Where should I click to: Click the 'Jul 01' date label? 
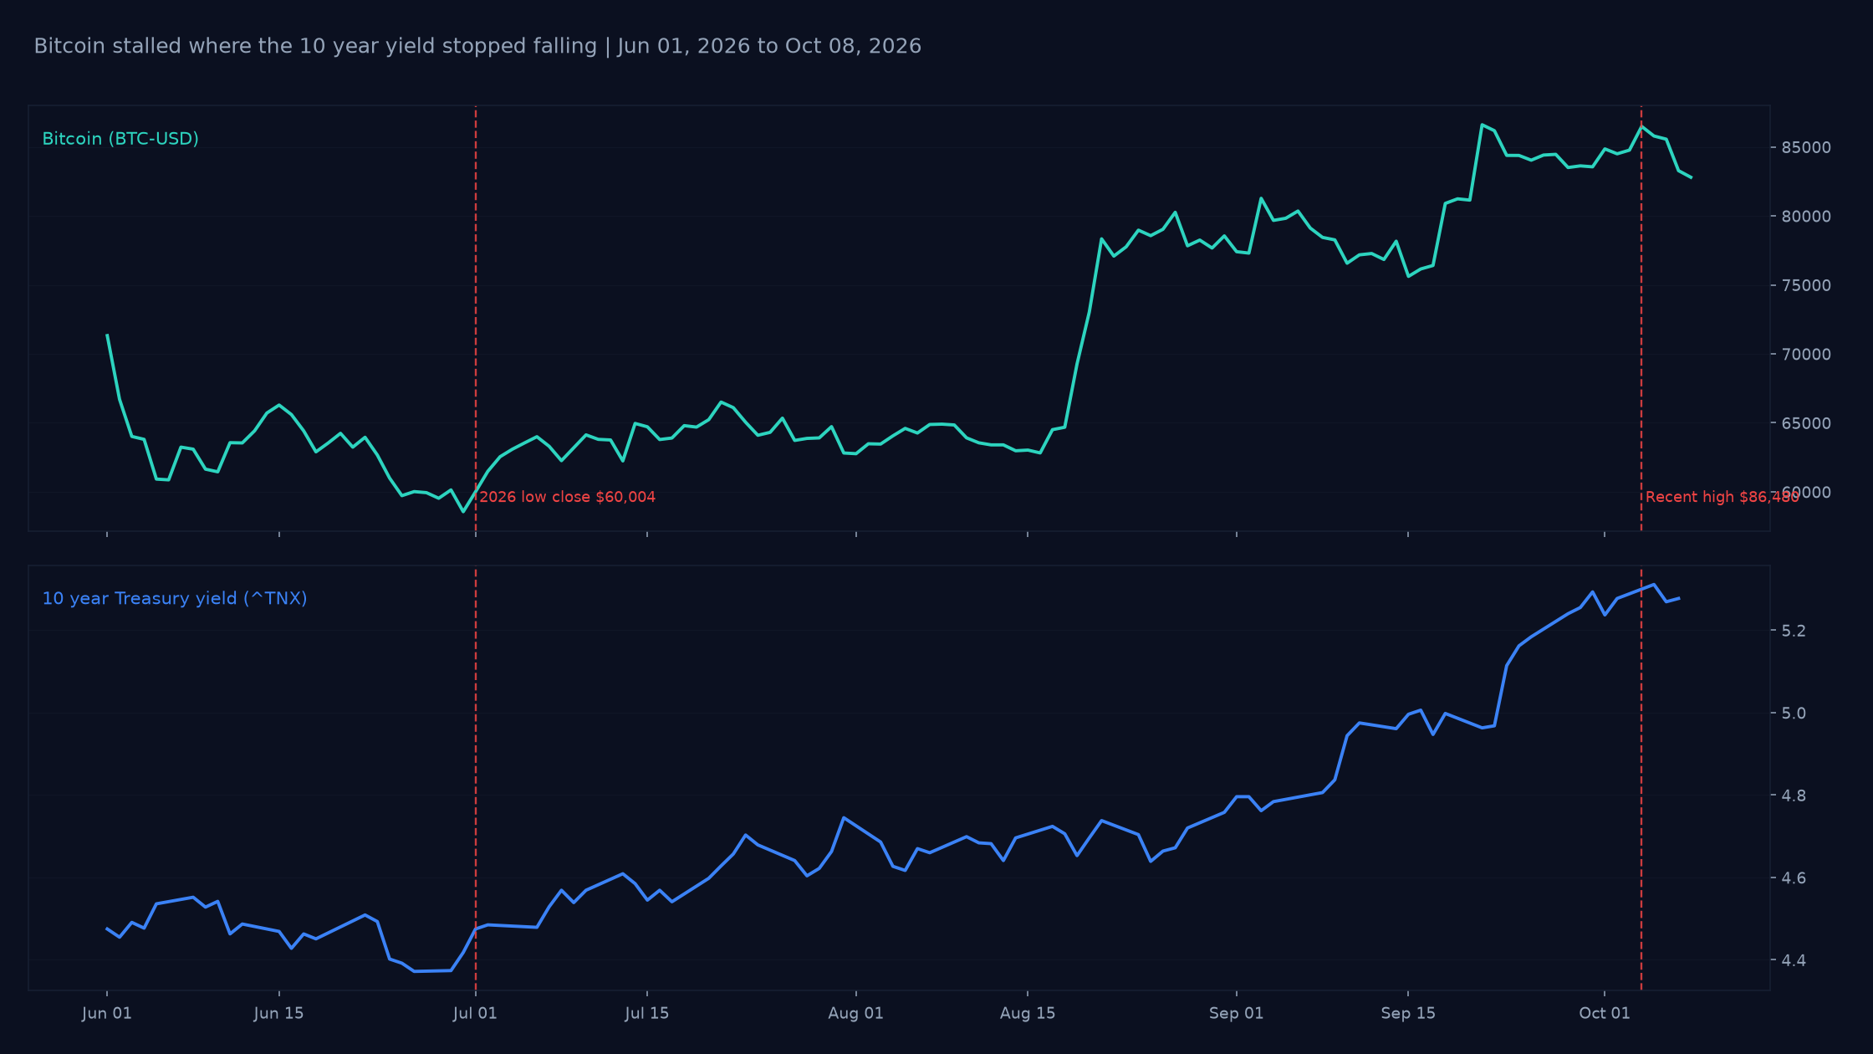(x=475, y=1014)
